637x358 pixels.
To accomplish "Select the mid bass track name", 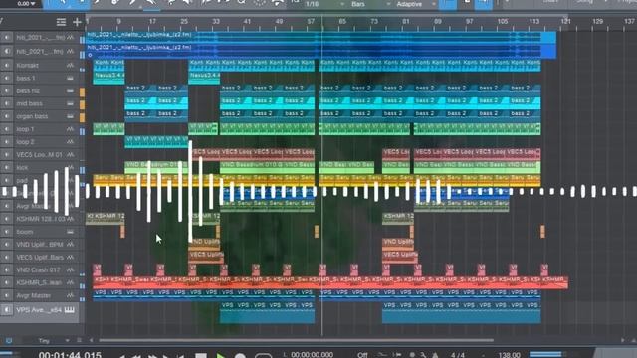I will pyautogui.click(x=29, y=103).
